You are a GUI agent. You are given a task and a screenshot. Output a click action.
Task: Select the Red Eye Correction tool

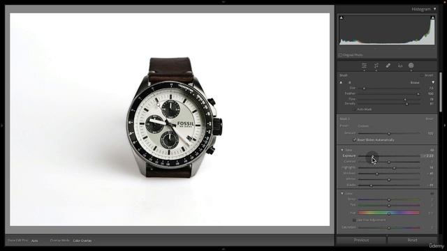click(x=400, y=66)
